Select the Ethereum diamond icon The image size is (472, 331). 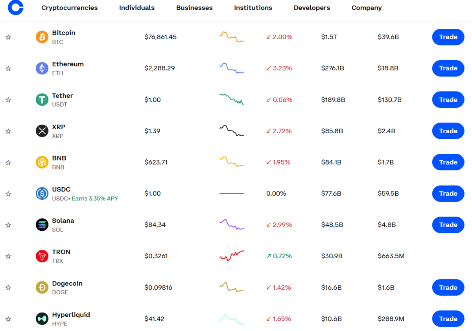pyautogui.click(x=42, y=68)
